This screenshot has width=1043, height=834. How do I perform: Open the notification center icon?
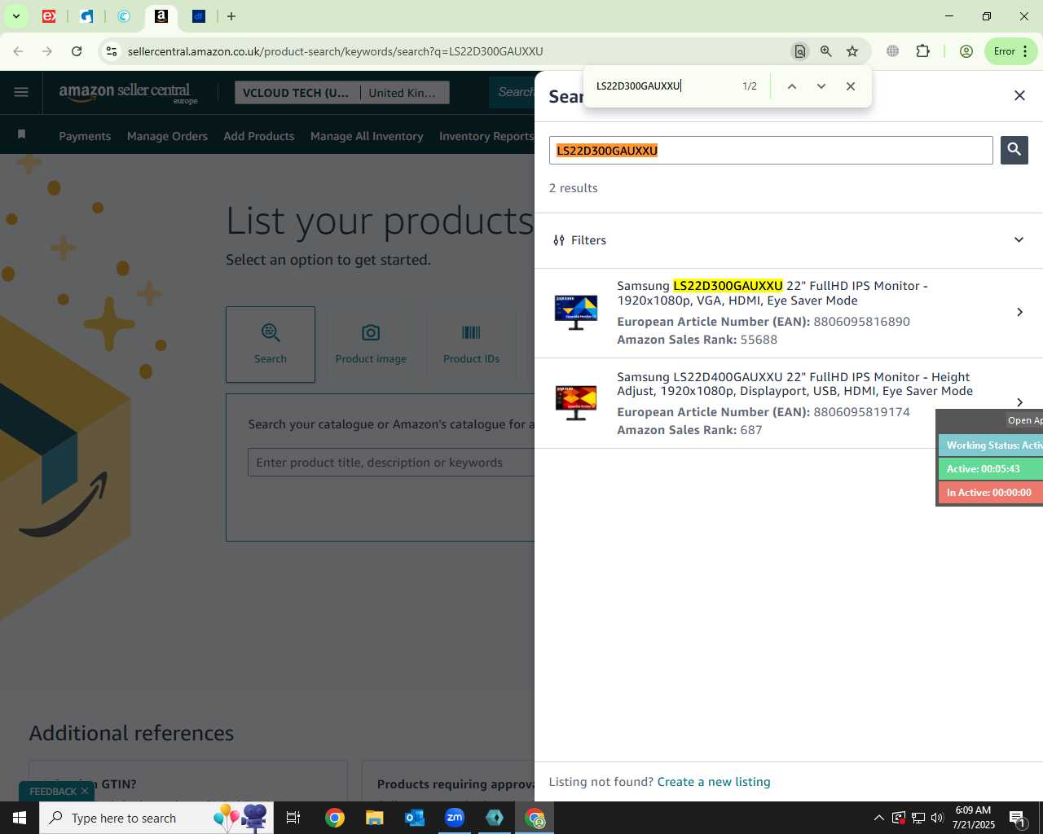pos(1017,818)
